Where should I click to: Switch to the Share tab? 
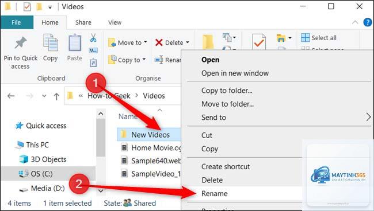(x=83, y=22)
